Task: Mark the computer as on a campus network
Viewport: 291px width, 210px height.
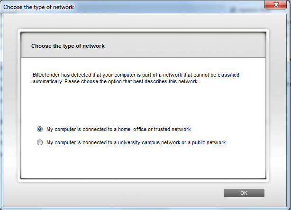Action: 40,143
